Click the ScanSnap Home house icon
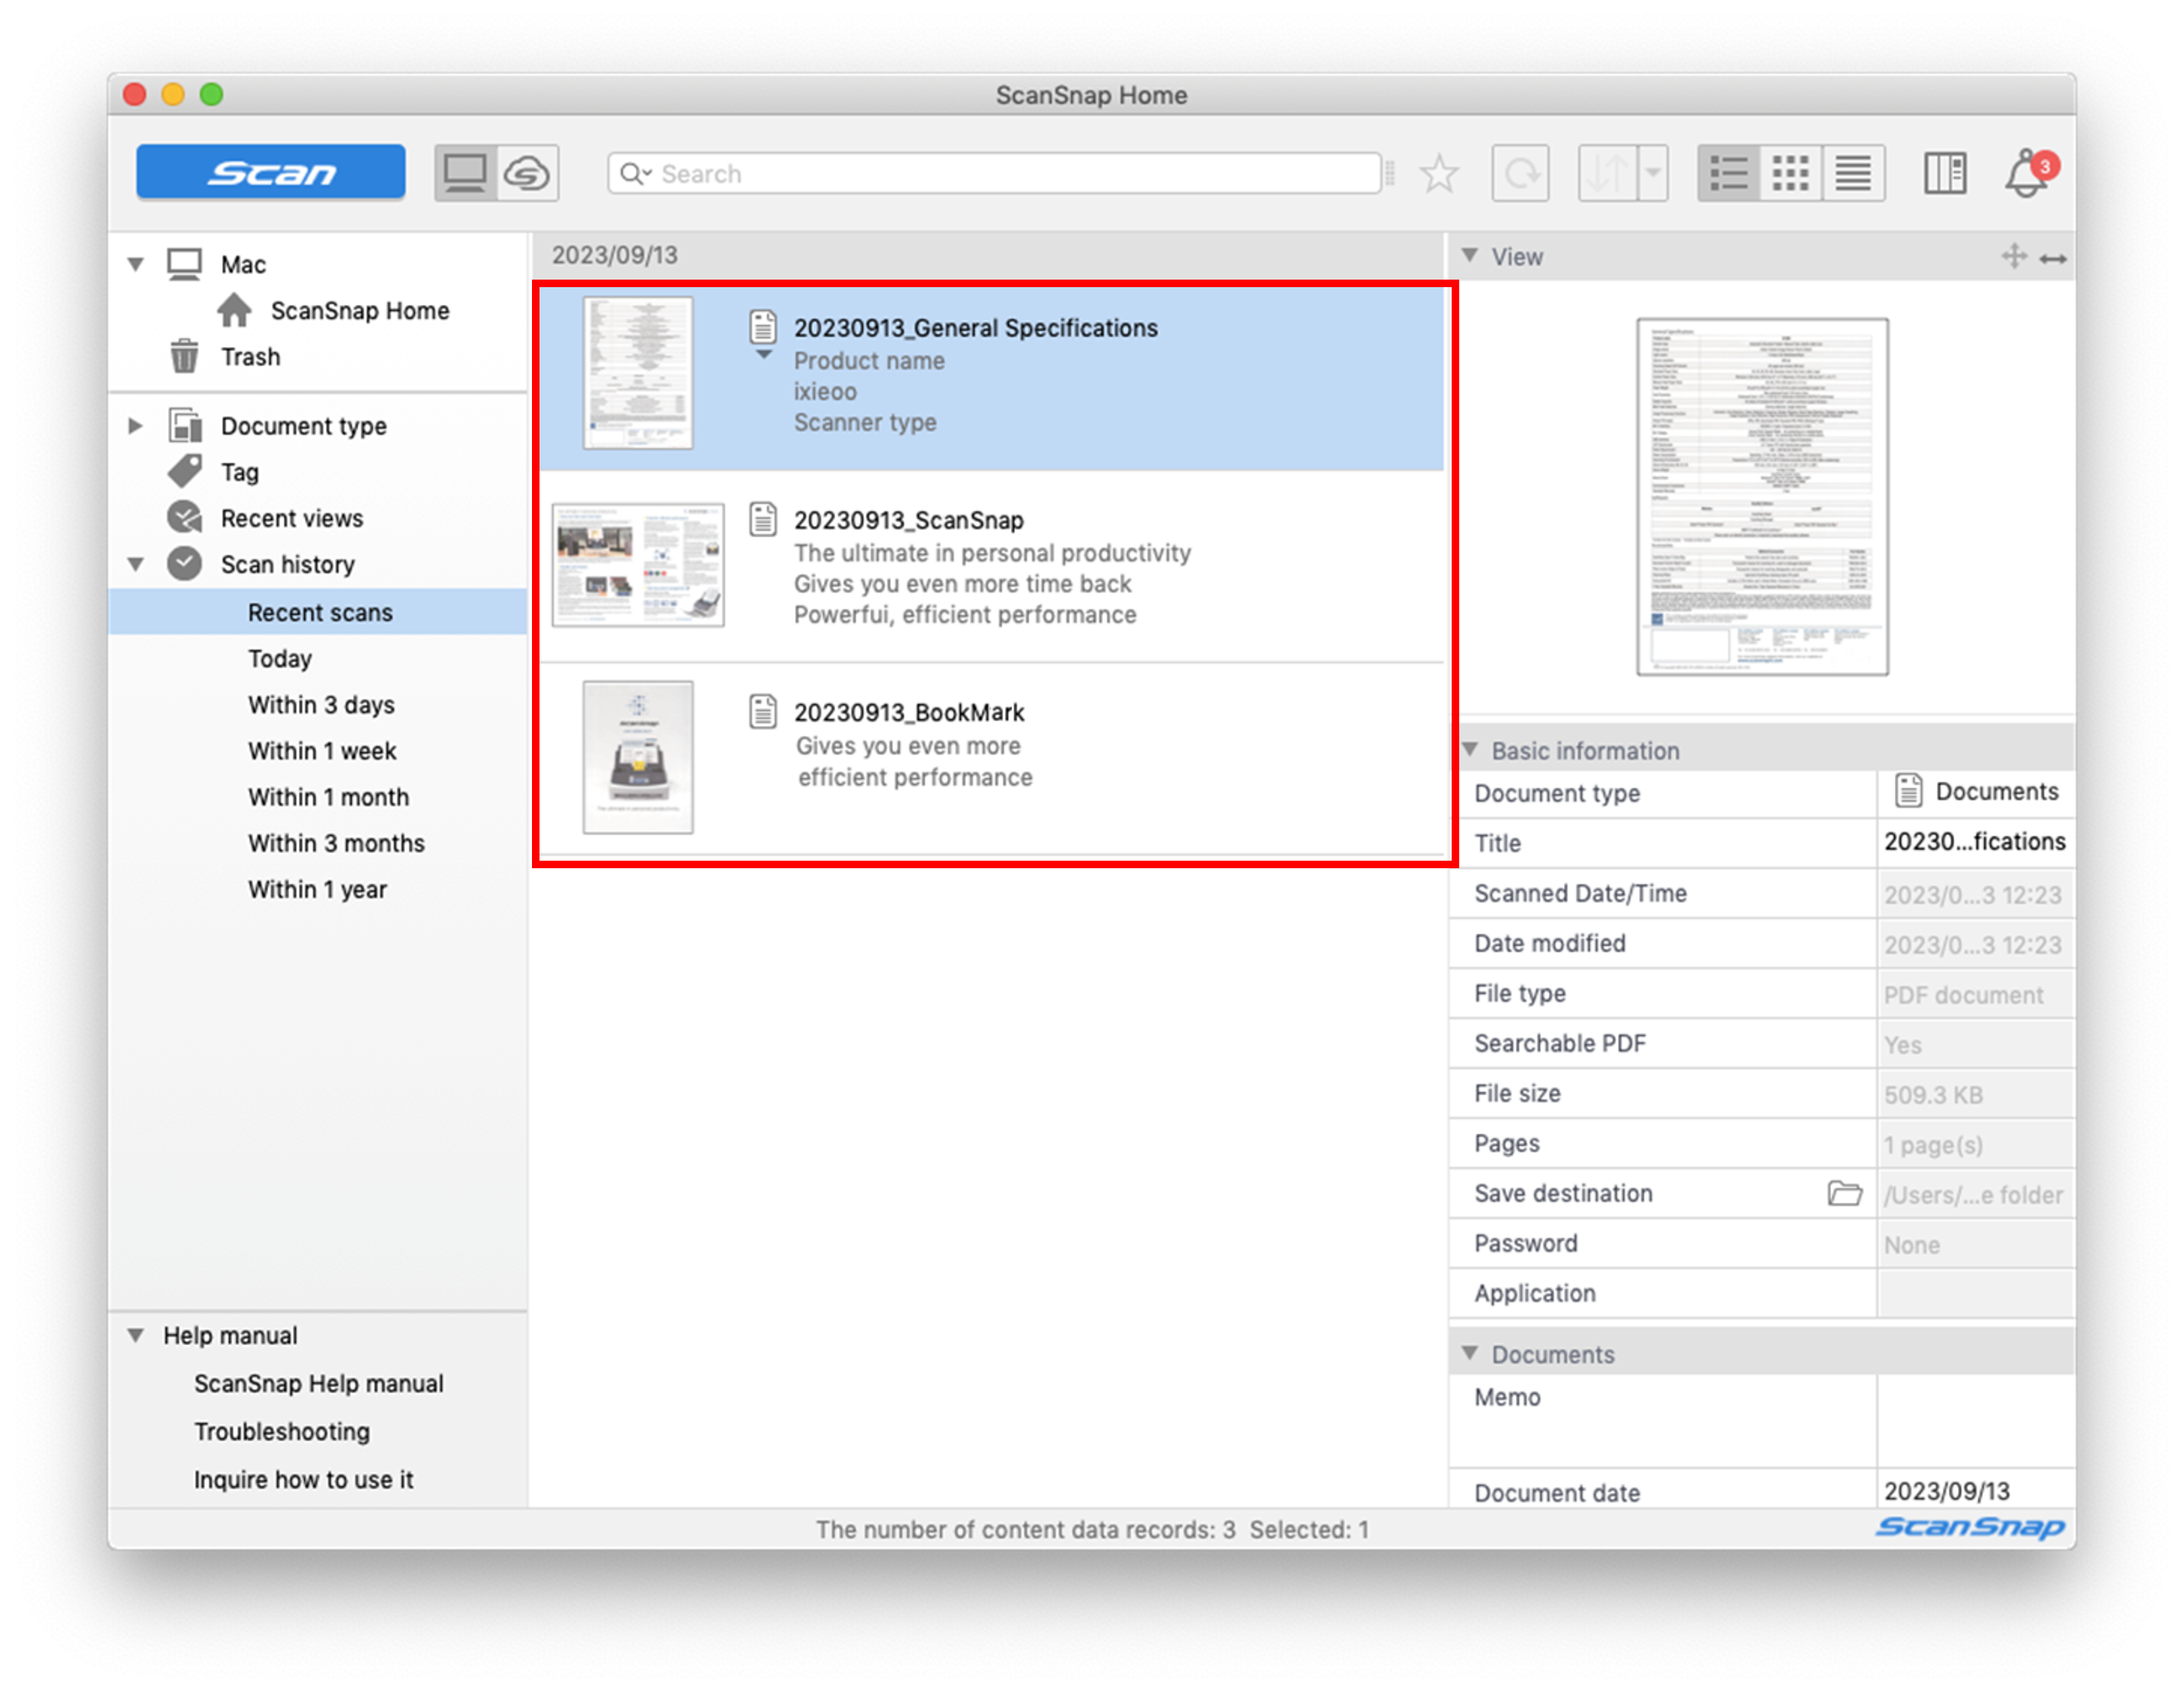This screenshot has width=2184, height=1692. (x=234, y=310)
